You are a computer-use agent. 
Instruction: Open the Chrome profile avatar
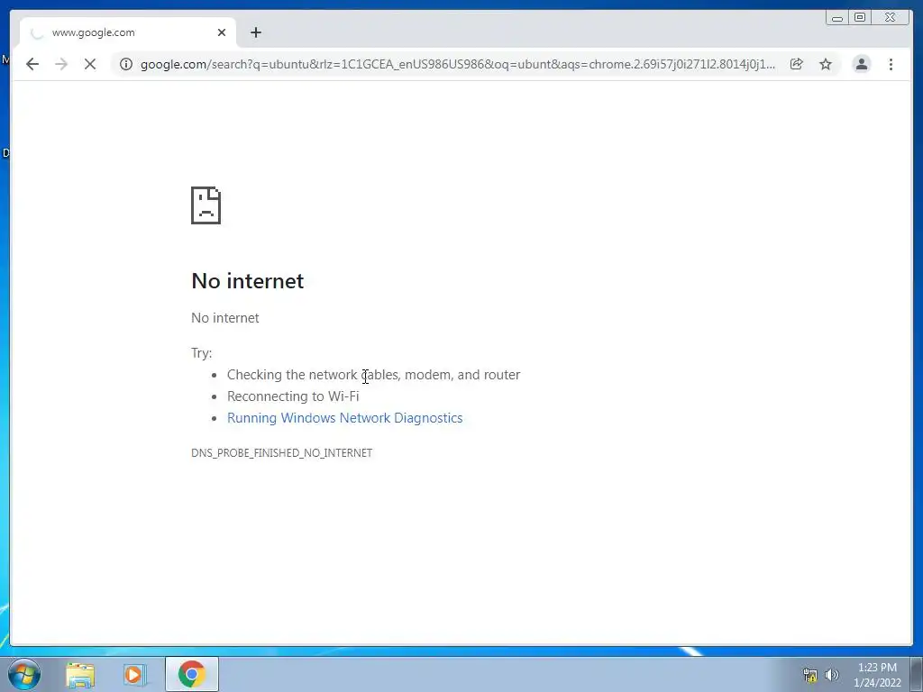861,64
